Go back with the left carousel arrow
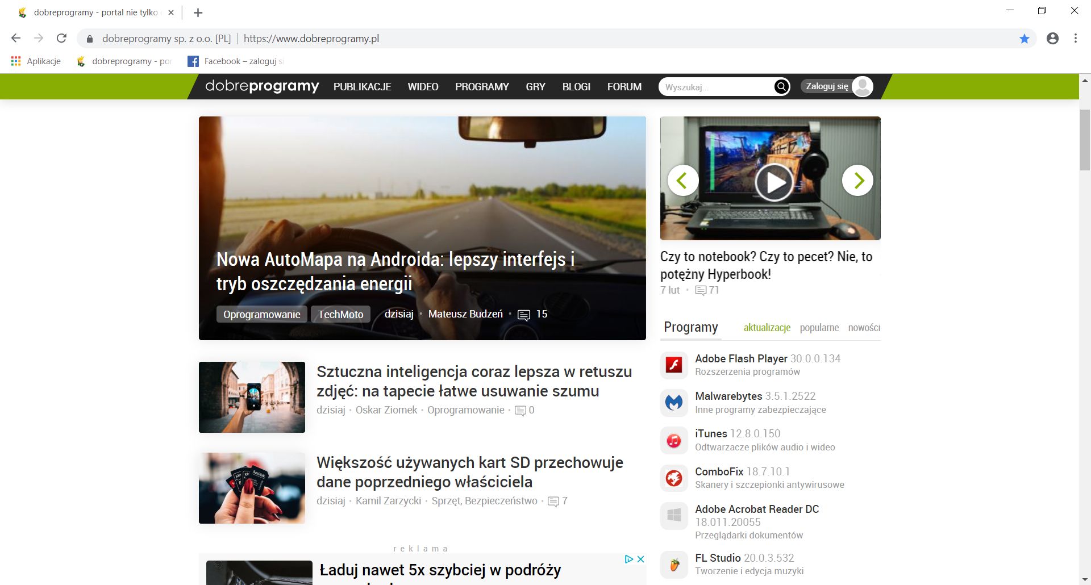 point(682,180)
